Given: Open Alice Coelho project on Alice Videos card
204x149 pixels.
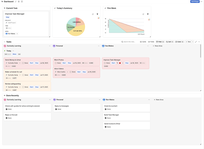Looking at the screenshot, I should [61, 72].
